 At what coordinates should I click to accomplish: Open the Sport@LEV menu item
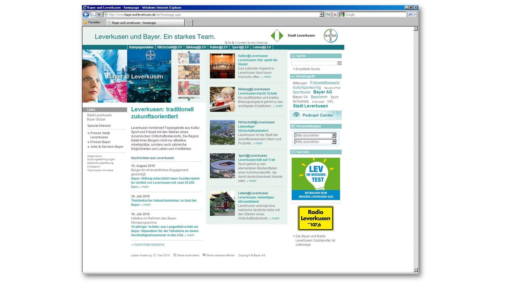pyautogui.click(x=240, y=47)
